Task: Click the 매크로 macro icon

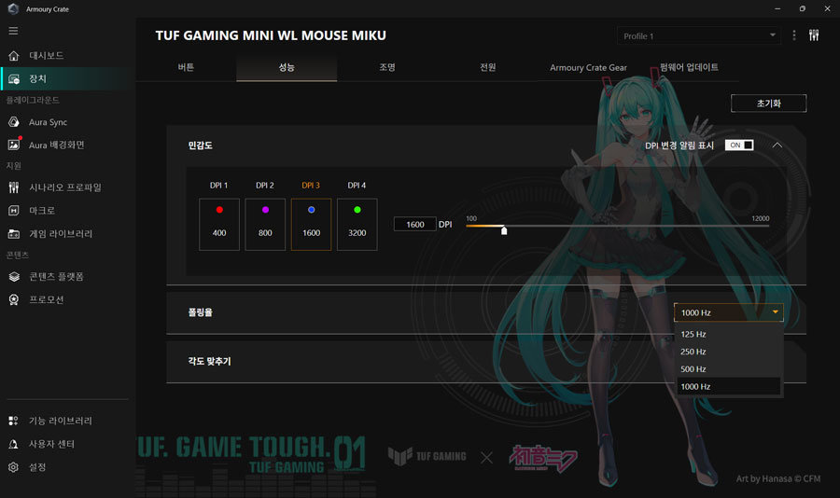Action: pyautogui.click(x=14, y=211)
